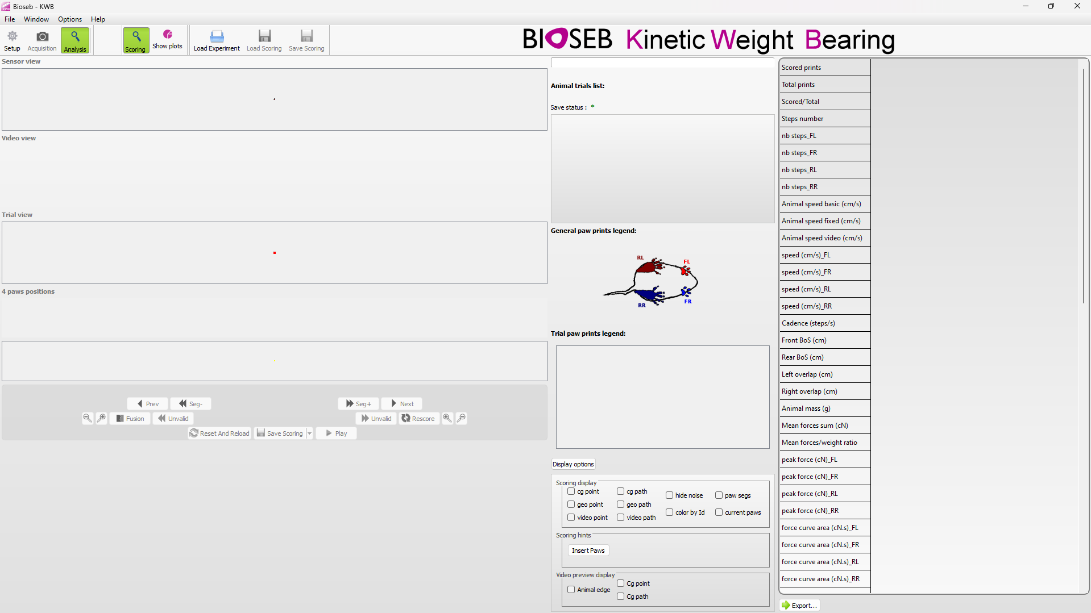1091x613 pixels.
Task: Open the Options menu
Action: click(x=70, y=19)
